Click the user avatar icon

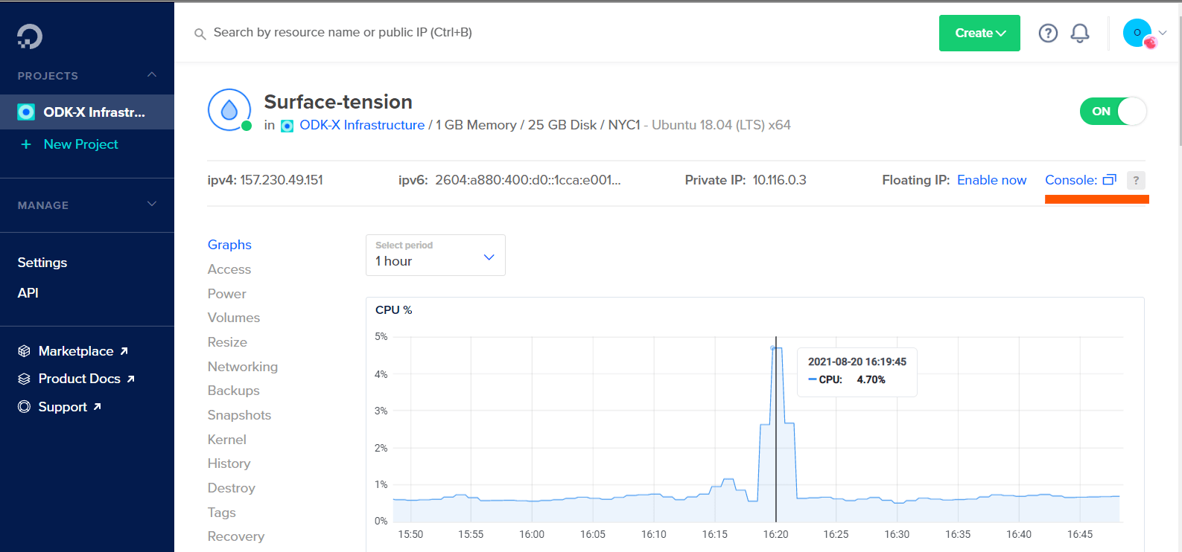1137,33
